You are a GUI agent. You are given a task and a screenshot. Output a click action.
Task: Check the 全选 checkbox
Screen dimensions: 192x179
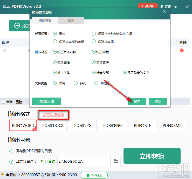tap(4, 102)
